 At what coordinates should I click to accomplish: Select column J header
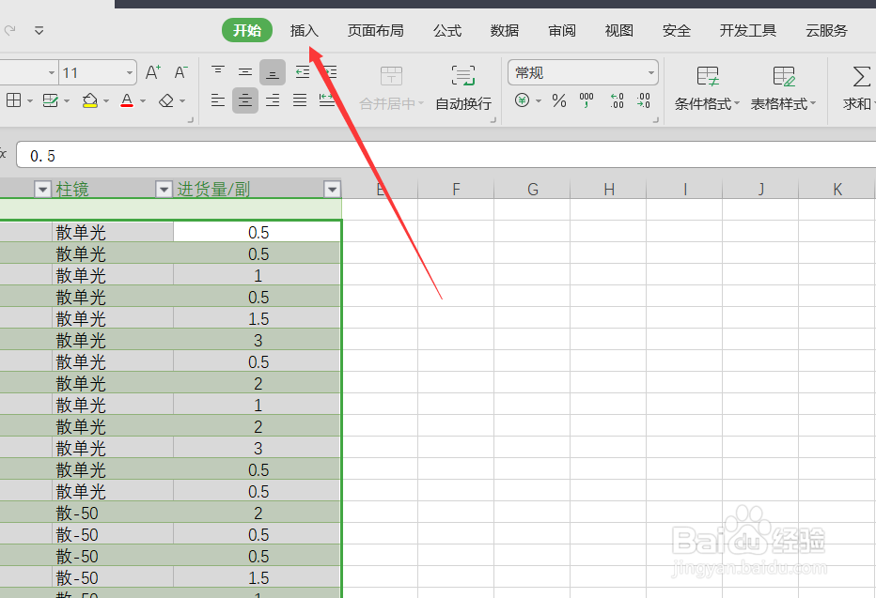point(761,190)
